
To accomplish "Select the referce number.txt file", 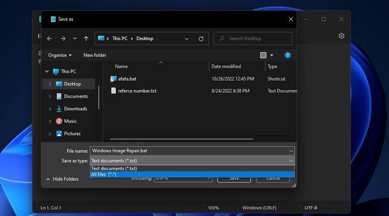I will click(x=137, y=91).
